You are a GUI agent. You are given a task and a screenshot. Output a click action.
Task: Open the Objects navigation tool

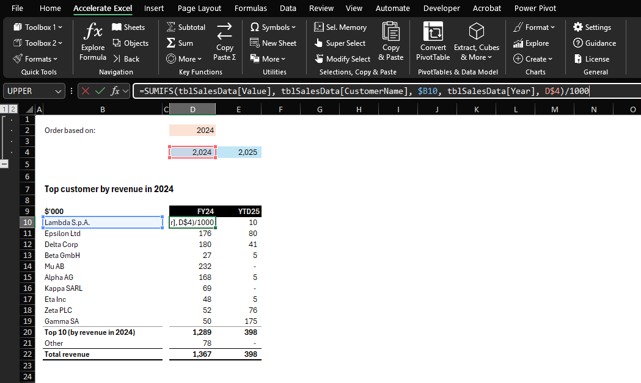(x=130, y=43)
